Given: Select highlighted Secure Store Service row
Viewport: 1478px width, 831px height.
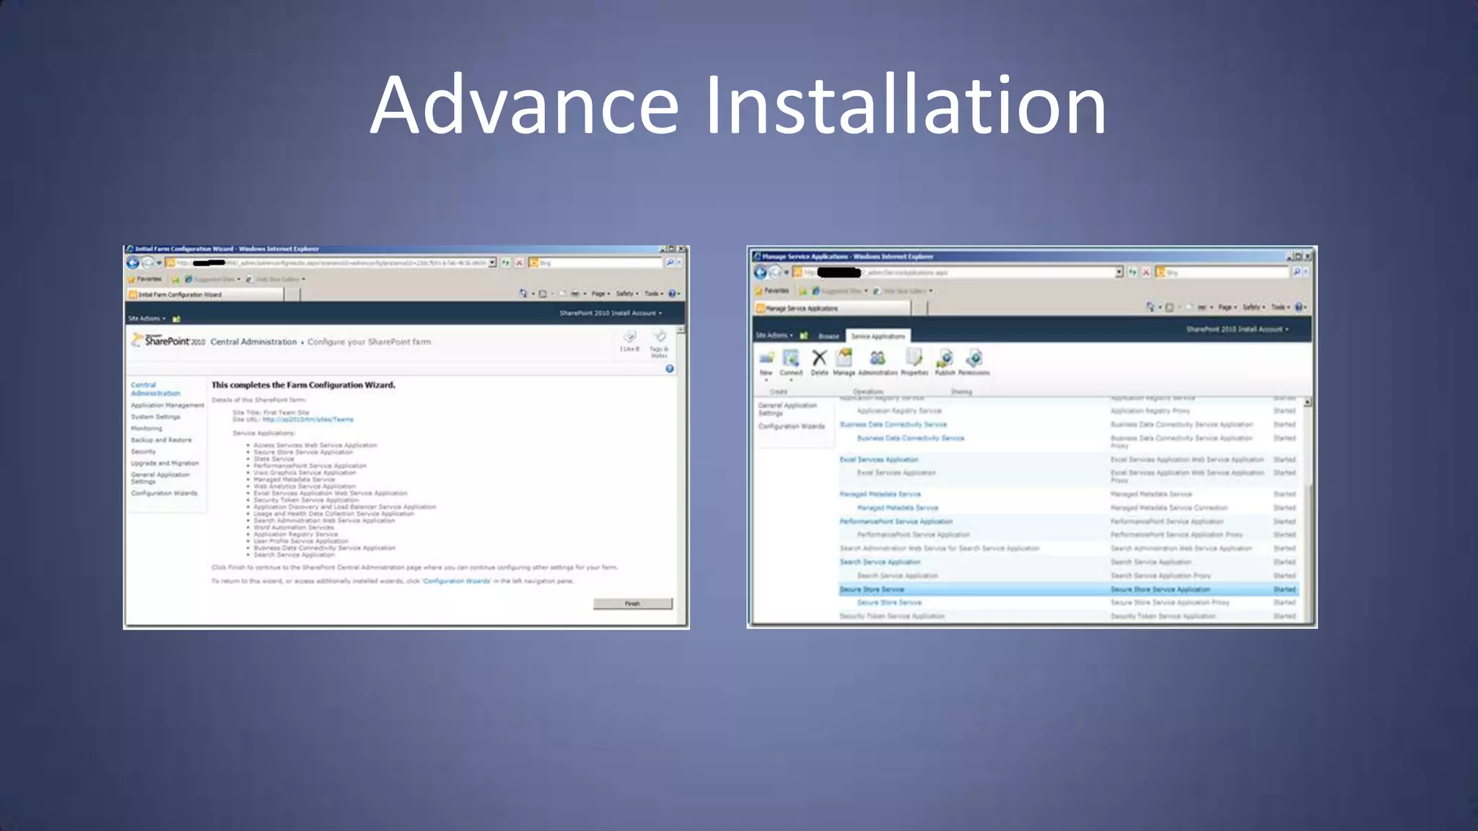Looking at the screenshot, I should point(1068,589).
